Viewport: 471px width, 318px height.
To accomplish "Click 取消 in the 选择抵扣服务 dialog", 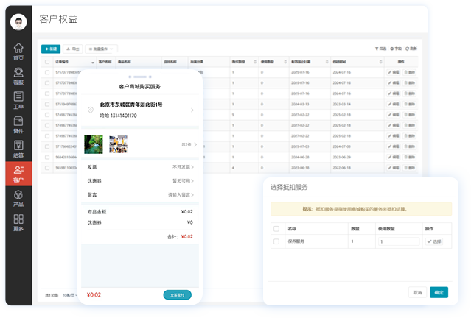I will pyautogui.click(x=417, y=292).
